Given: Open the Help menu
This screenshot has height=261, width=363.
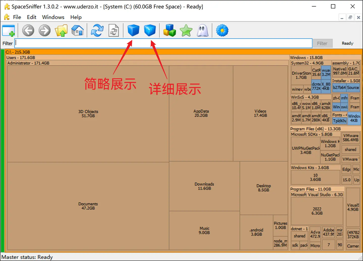Looking at the screenshot, I should 76,17.
